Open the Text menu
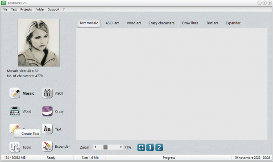273x162 pixels. [x=14, y=9]
